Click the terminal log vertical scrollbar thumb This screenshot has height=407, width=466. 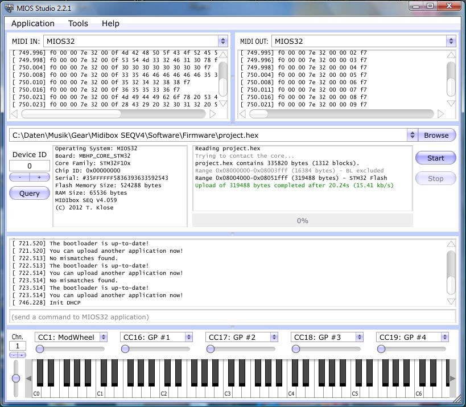[x=451, y=285]
